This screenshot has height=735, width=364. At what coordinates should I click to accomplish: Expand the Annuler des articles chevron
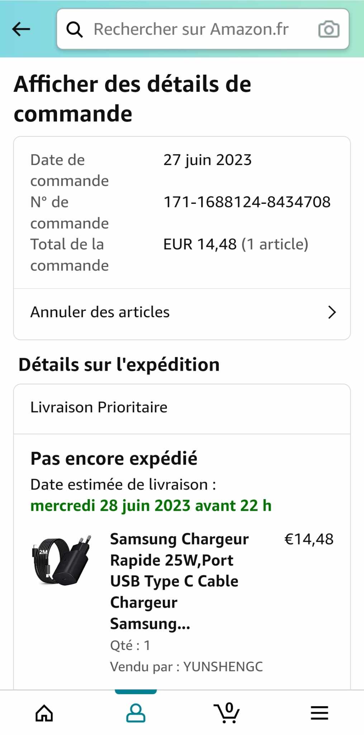coord(332,312)
